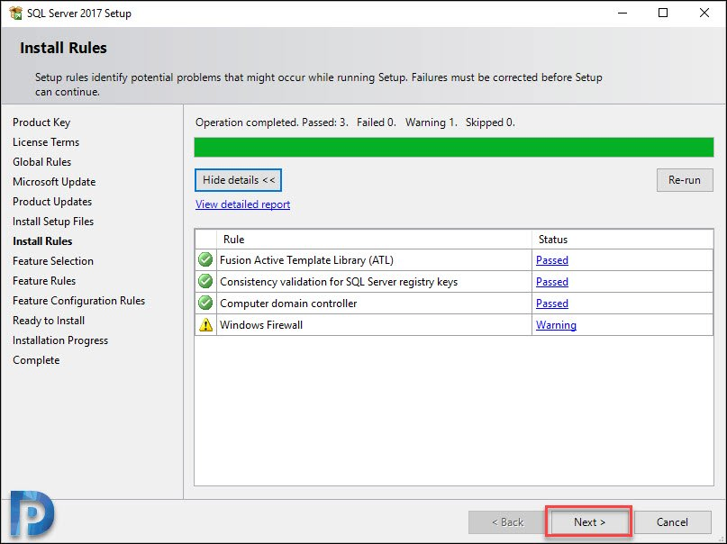727x544 pixels.
Task: Open the Warning link for Windows Firewall
Action: point(556,325)
